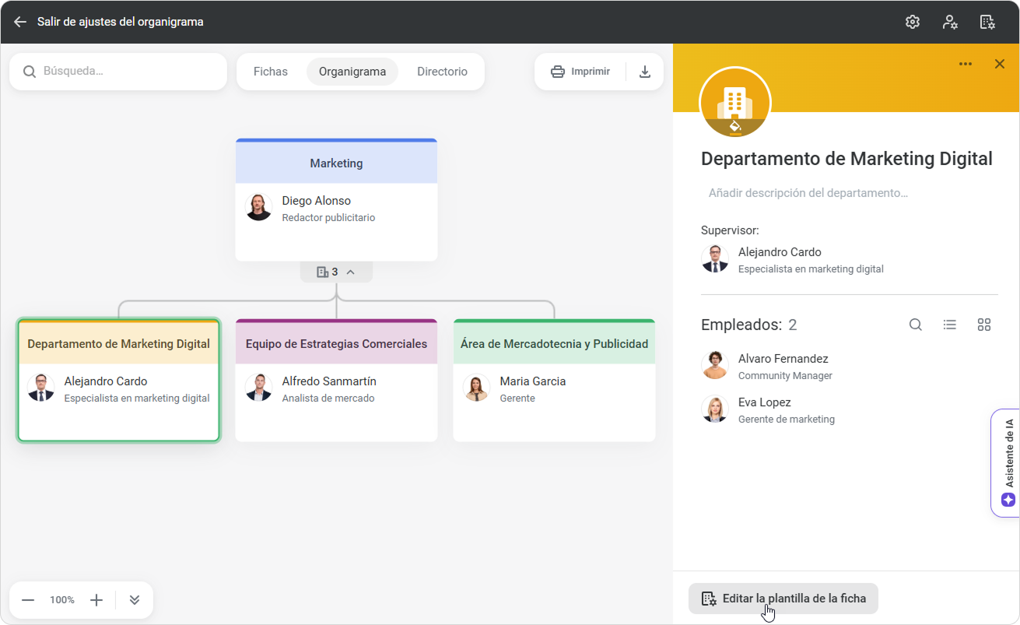Viewport: 1020px width, 625px height.
Task: Click the download icon
Action: (x=645, y=72)
